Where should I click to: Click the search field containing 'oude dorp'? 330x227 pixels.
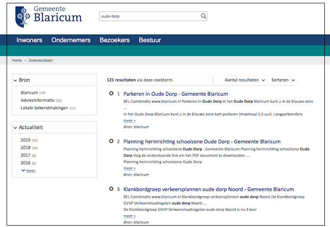click(x=148, y=16)
